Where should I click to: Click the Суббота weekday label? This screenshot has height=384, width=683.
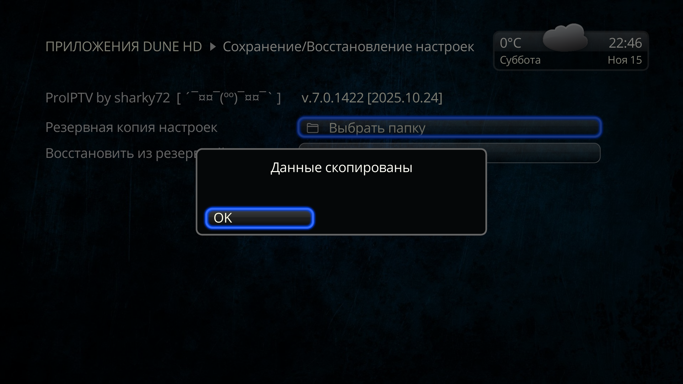[520, 60]
